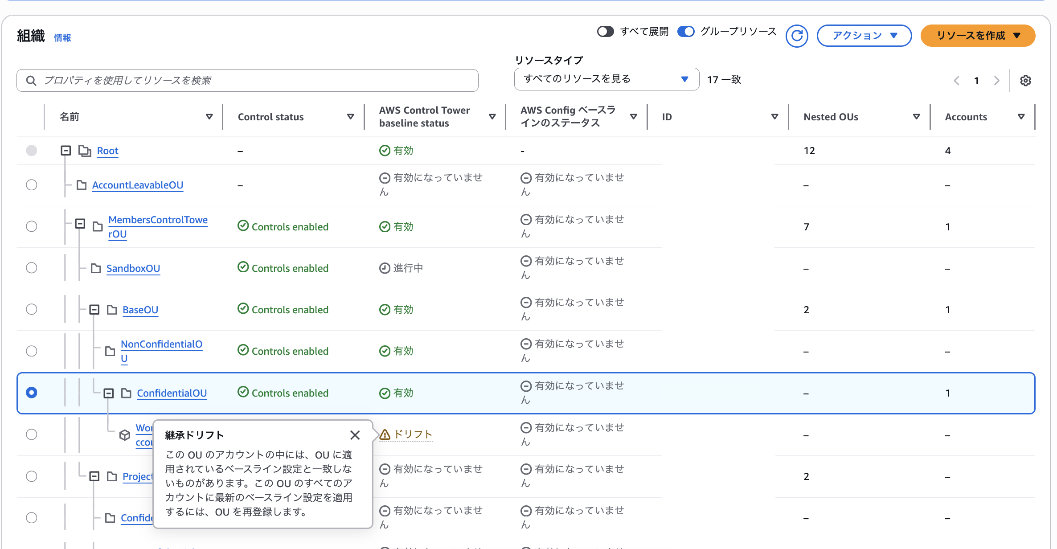1057x549 pixels.
Task: Open the table settings gear
Action: 1026,80
